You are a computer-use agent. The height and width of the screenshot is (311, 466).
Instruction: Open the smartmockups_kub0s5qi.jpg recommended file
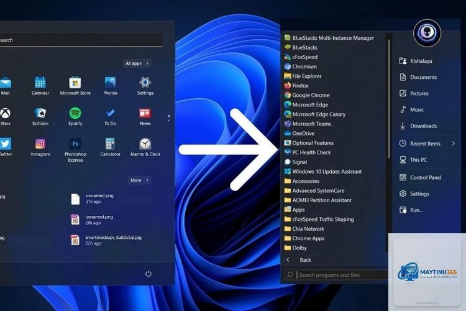click(106, 240)
